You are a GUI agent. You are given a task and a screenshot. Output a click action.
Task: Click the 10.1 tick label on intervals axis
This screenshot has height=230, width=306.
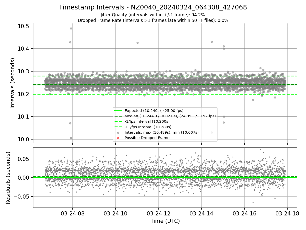(23, 117)
